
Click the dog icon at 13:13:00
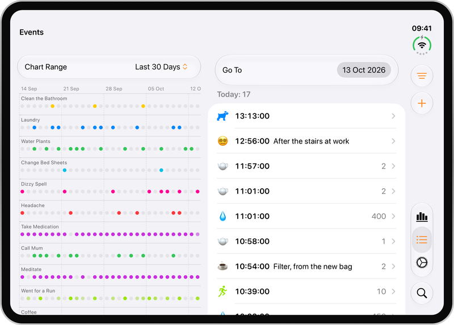222,116
